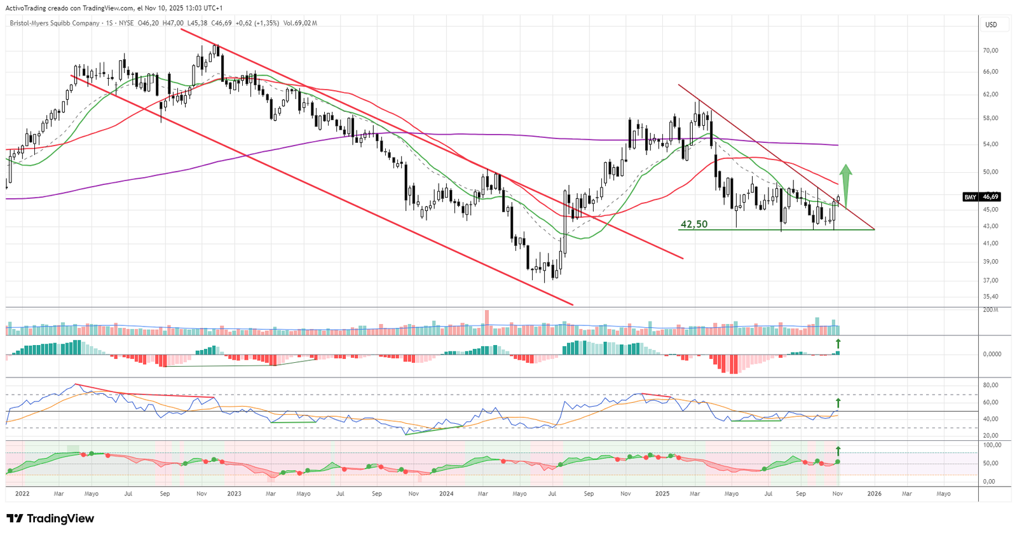Click the current price label 46,69
Image resolution: width=1017 pixels, height=535 pixels.
pyautogui.click(x=990, y=197)
